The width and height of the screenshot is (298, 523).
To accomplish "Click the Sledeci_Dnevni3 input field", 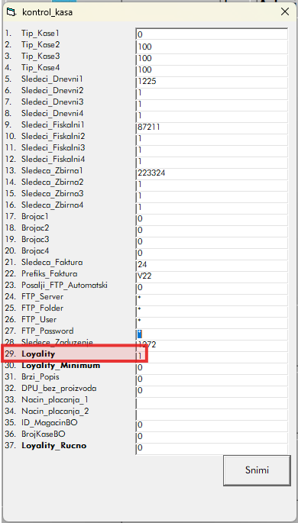I will (212, 104).
